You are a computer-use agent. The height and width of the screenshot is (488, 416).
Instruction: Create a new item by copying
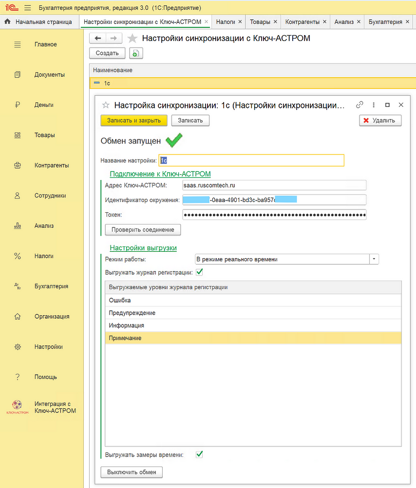coord(136,53)
